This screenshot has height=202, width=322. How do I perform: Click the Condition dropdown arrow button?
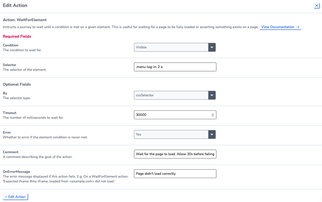pyautogui.click(x=212, y=47)
